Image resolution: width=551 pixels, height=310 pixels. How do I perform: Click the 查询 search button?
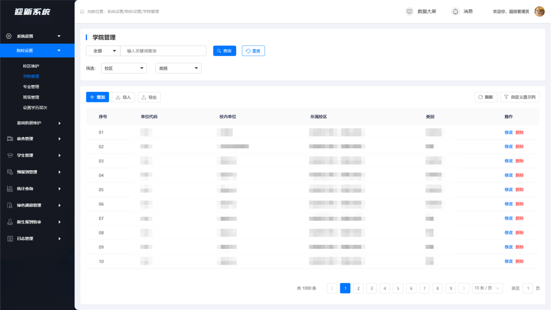224,51
